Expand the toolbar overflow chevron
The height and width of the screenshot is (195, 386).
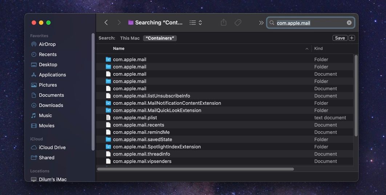pos(261,23)
